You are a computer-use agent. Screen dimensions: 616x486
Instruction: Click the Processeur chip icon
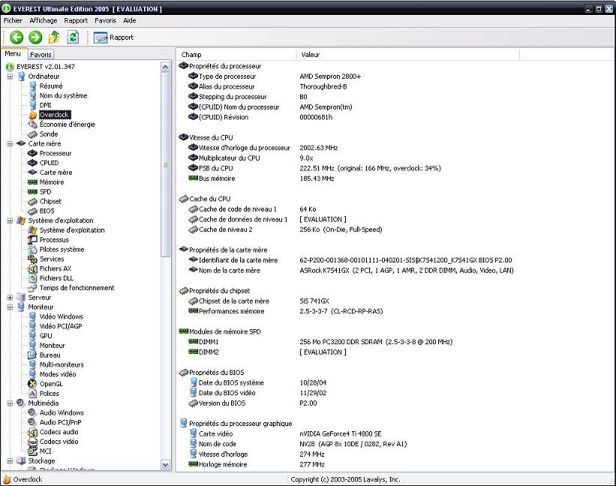point(32,154)
